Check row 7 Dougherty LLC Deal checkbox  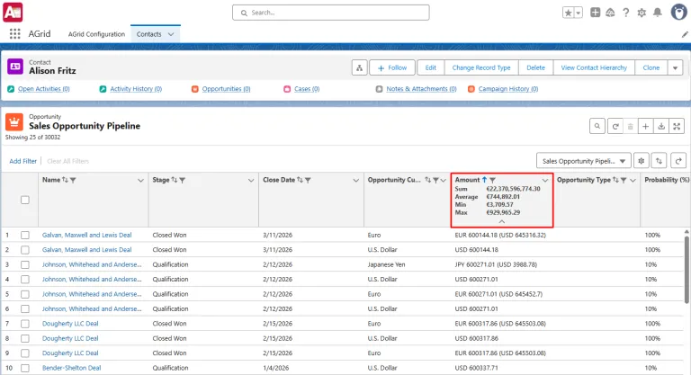(x=25, y=324)
